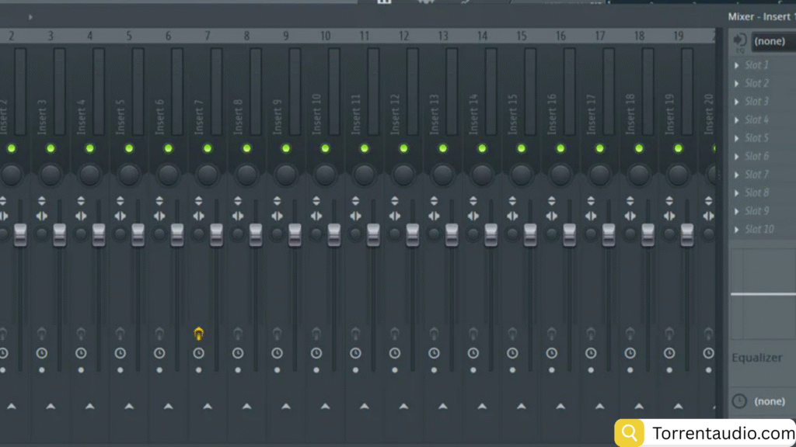The width and height of the screenshot is (796, 447).
Task: Click the latency clock icon on Insert 10
Action: [x=316, y=353]
